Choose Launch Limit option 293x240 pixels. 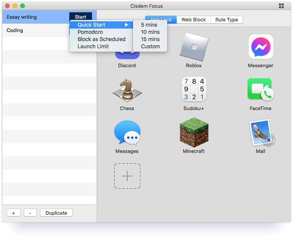click(101, 46)
